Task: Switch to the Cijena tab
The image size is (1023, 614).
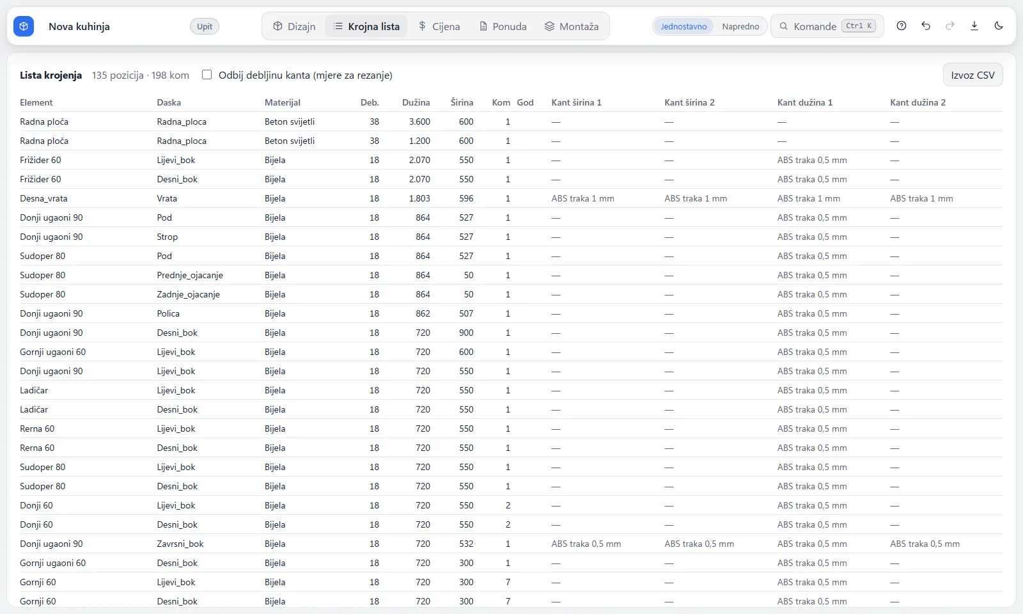Action: coord(439,26)
